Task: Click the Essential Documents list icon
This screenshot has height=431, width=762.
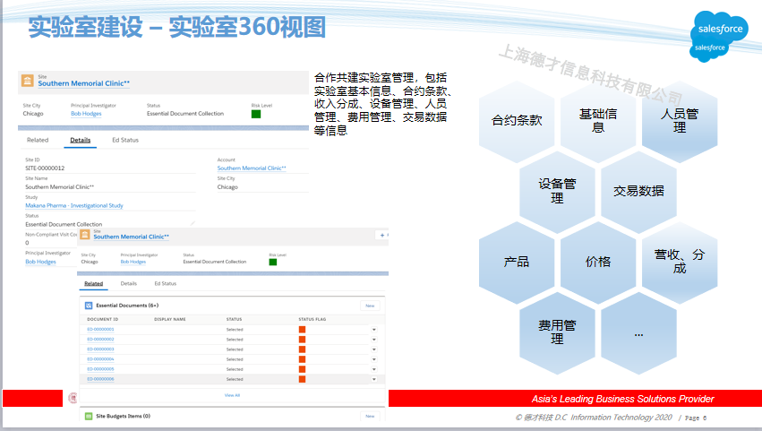Action: point(89,306)
